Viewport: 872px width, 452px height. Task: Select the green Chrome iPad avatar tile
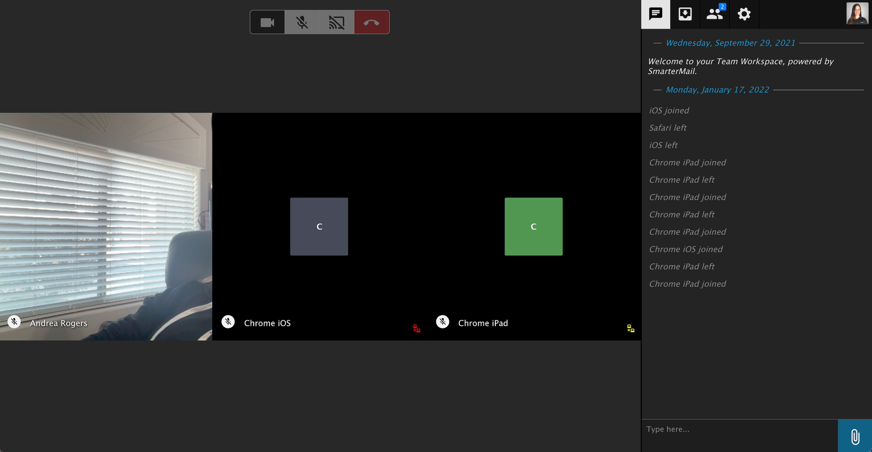tap(533, 226)
